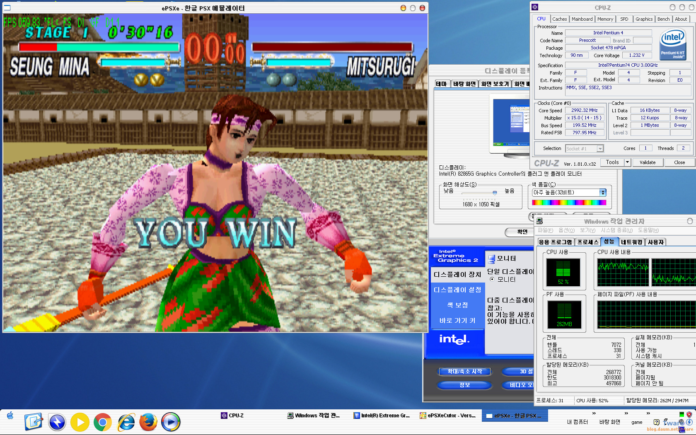Open the Mainboard tab in CPU-Z
Image resolution: width=696 pixels, height=435 pixels.
click(x=582, y=19)
